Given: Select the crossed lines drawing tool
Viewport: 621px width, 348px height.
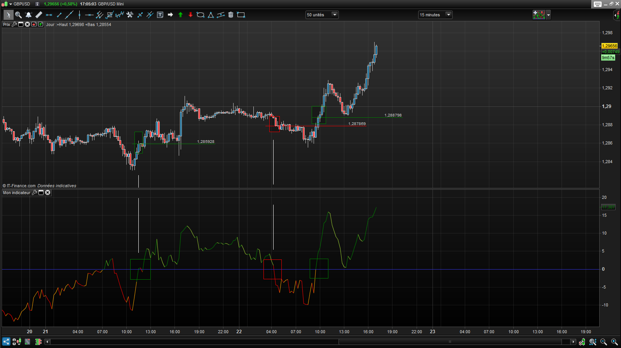Looking at the screenshot, I should 150,15.
